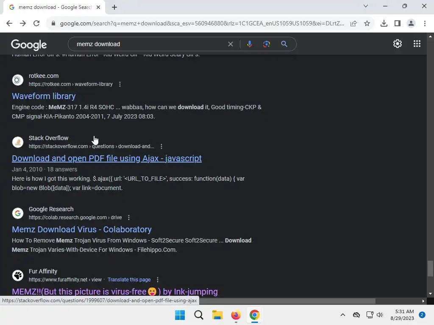Screen dimensions: 434x325
Task: Click the Fur Affinity paw favicon
Action: pyautogui.click(x=18, y=275)
